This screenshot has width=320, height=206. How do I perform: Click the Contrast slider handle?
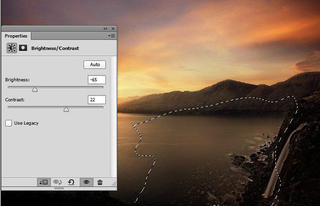[x=66, y=109]
